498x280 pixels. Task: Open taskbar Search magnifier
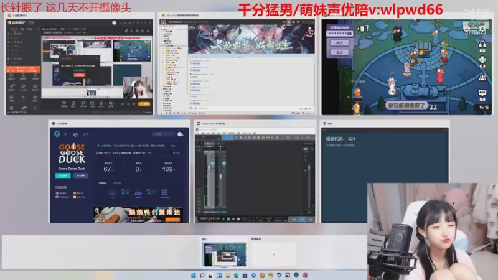(x=202, y=275)
